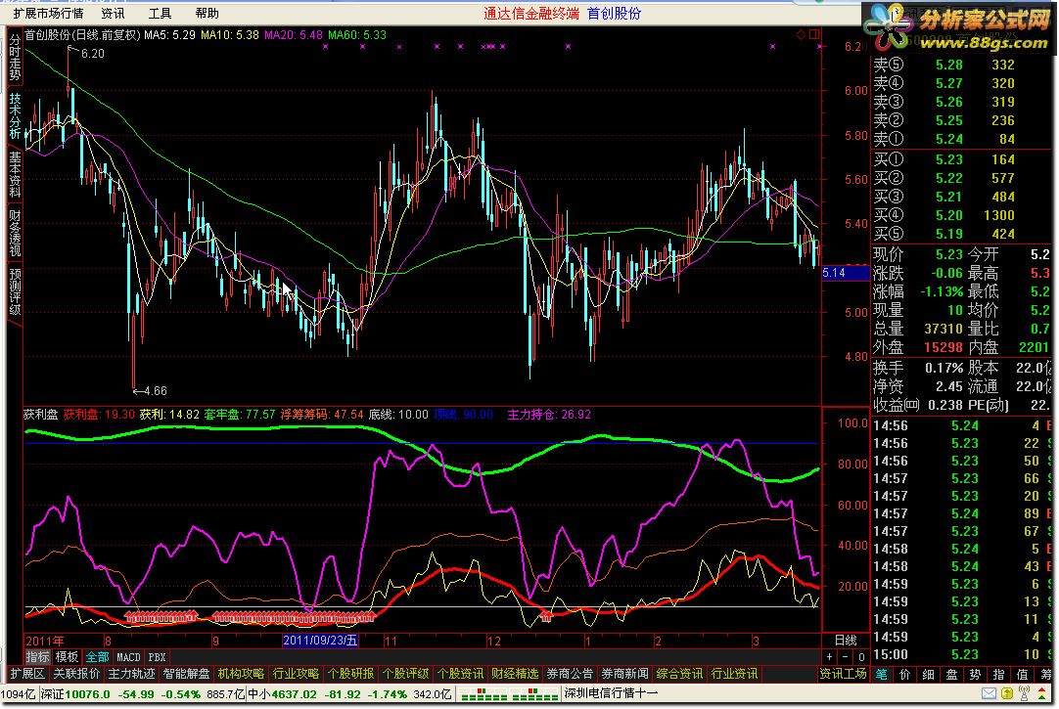The image size is (1059, 709).
Task: Open the 智能解盘 bottom tab
Action: tap(186, 674)
